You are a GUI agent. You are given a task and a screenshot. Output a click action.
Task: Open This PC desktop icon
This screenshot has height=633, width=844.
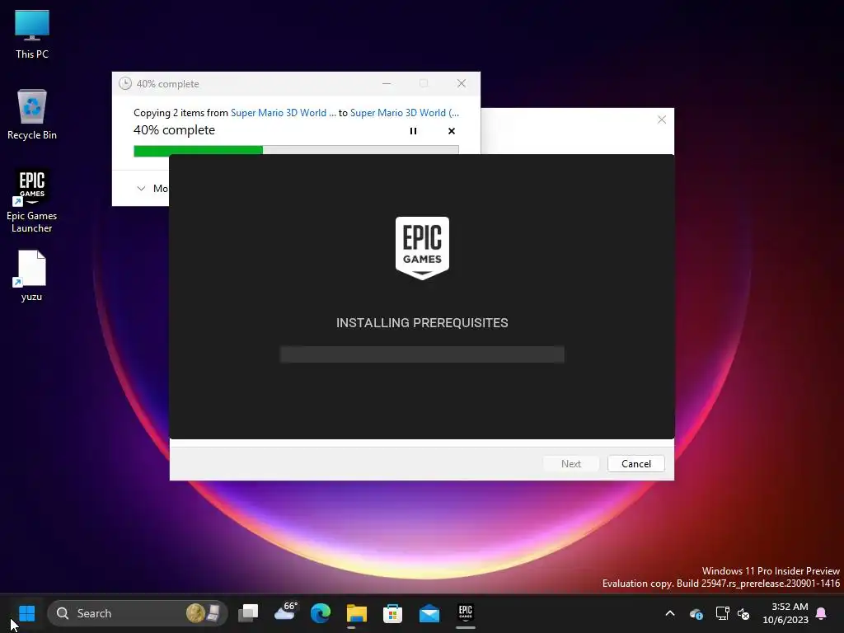32,35
